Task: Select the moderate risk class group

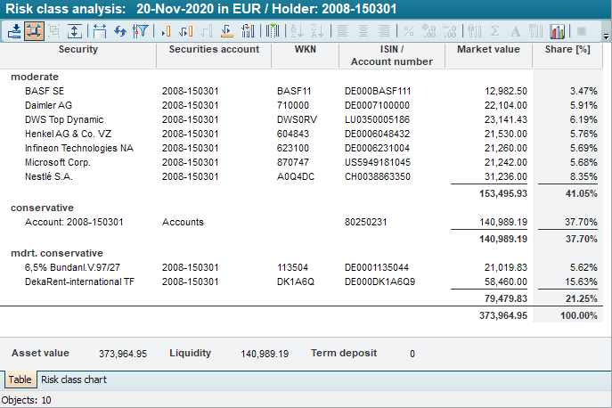Action: pyautogui.click(x=35, y=78)
